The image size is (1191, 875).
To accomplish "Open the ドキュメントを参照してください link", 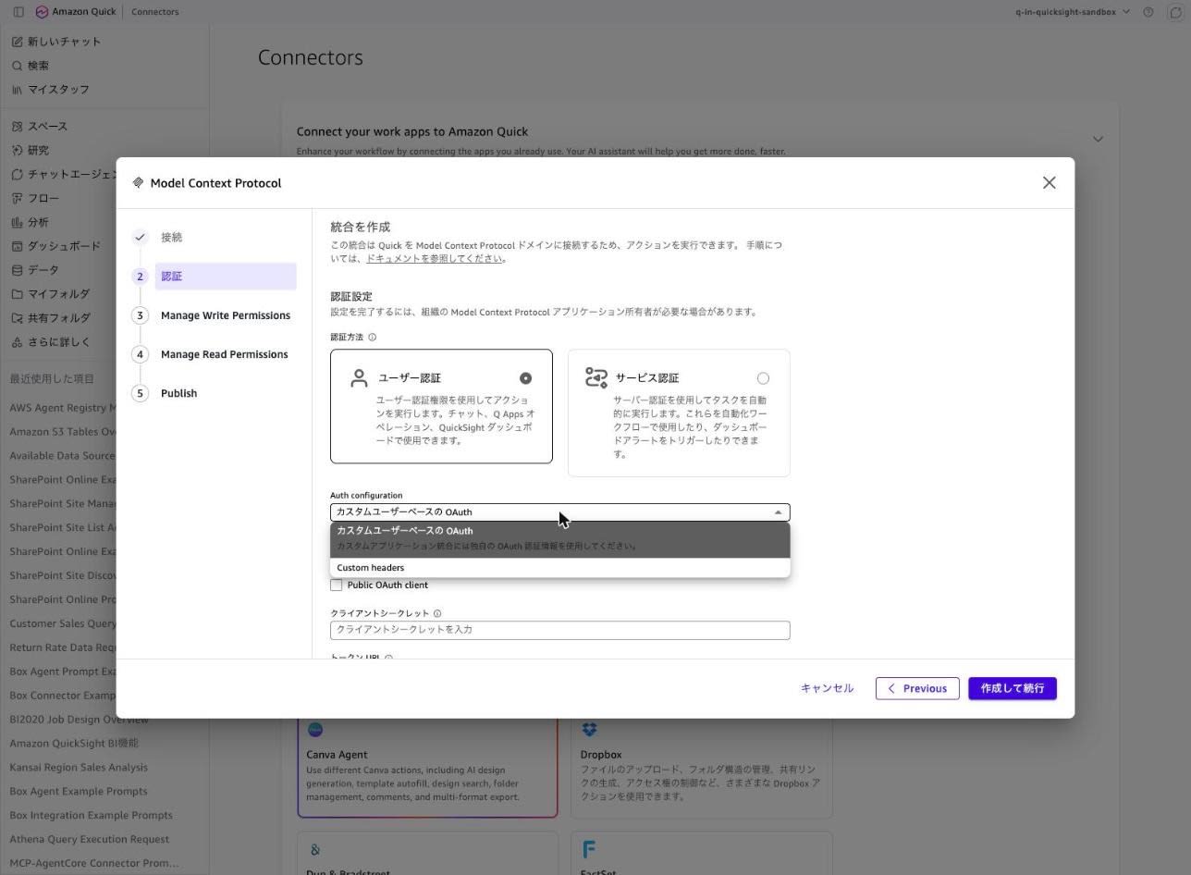I will (x=434, y=259).
